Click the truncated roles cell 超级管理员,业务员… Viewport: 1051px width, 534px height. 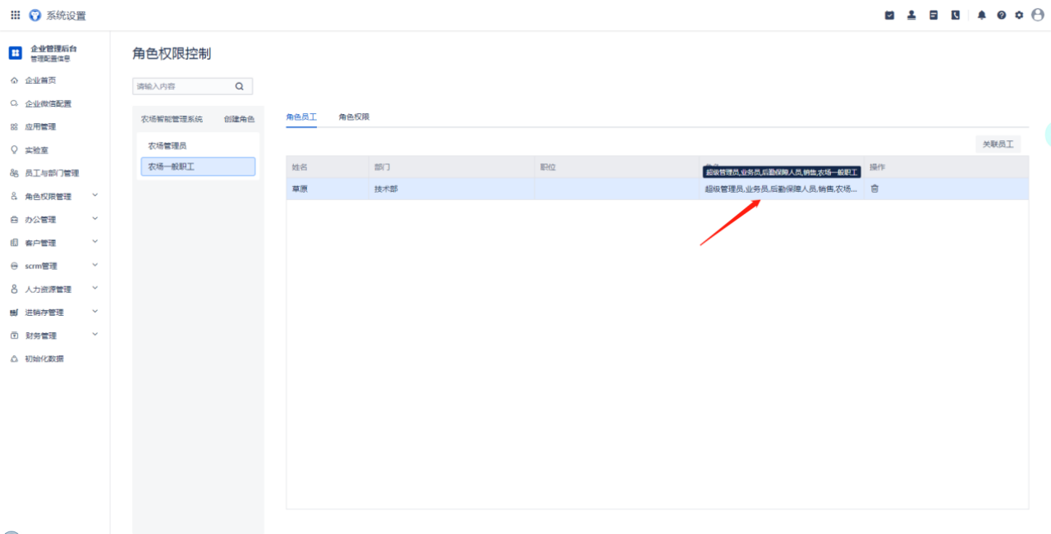(781, 189)
